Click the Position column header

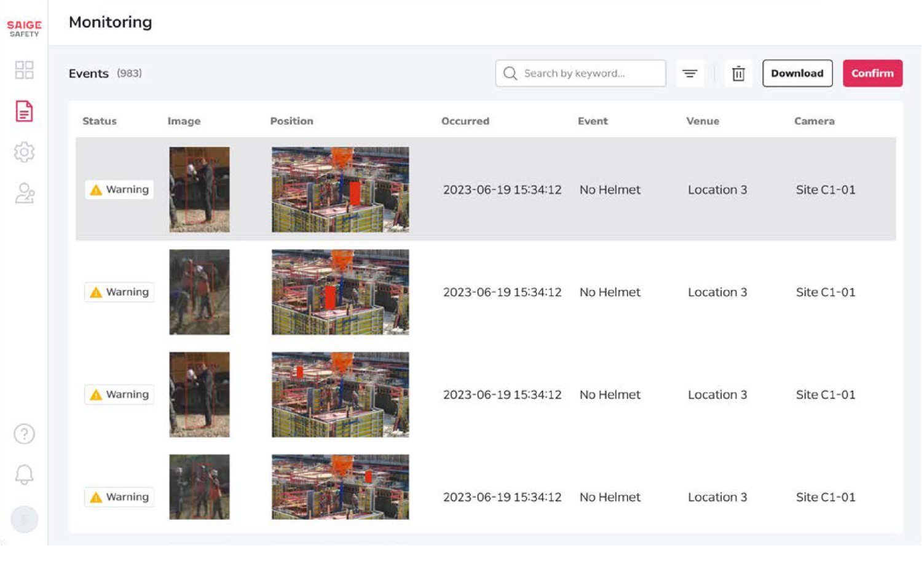[x=291, y=121]
